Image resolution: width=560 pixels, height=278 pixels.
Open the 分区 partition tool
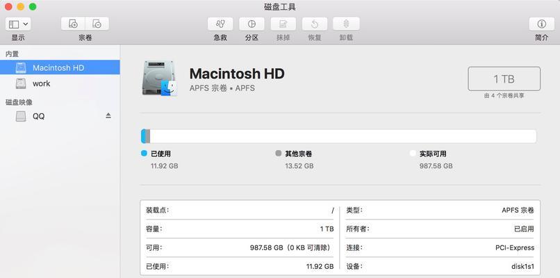pos(252,24)
